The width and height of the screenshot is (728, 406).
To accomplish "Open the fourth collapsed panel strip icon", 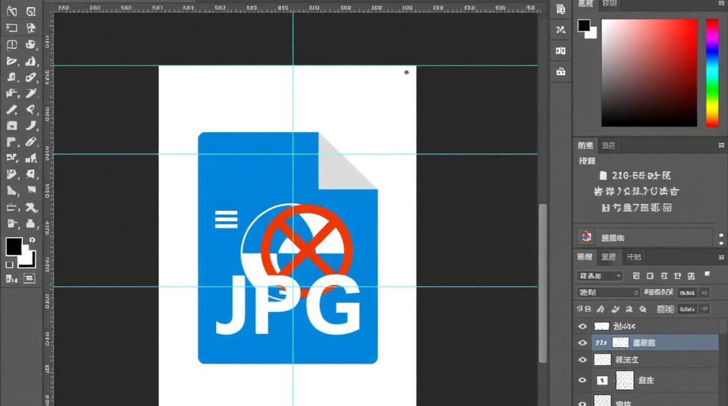I will click(561, 71).
